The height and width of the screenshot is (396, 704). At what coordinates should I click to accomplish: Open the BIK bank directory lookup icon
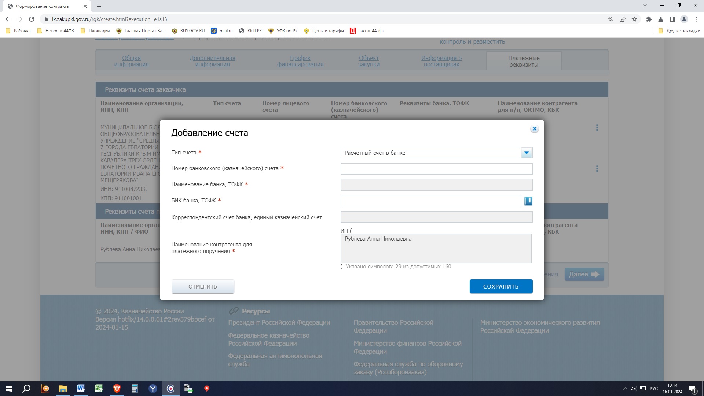click(x=528, y=201)
